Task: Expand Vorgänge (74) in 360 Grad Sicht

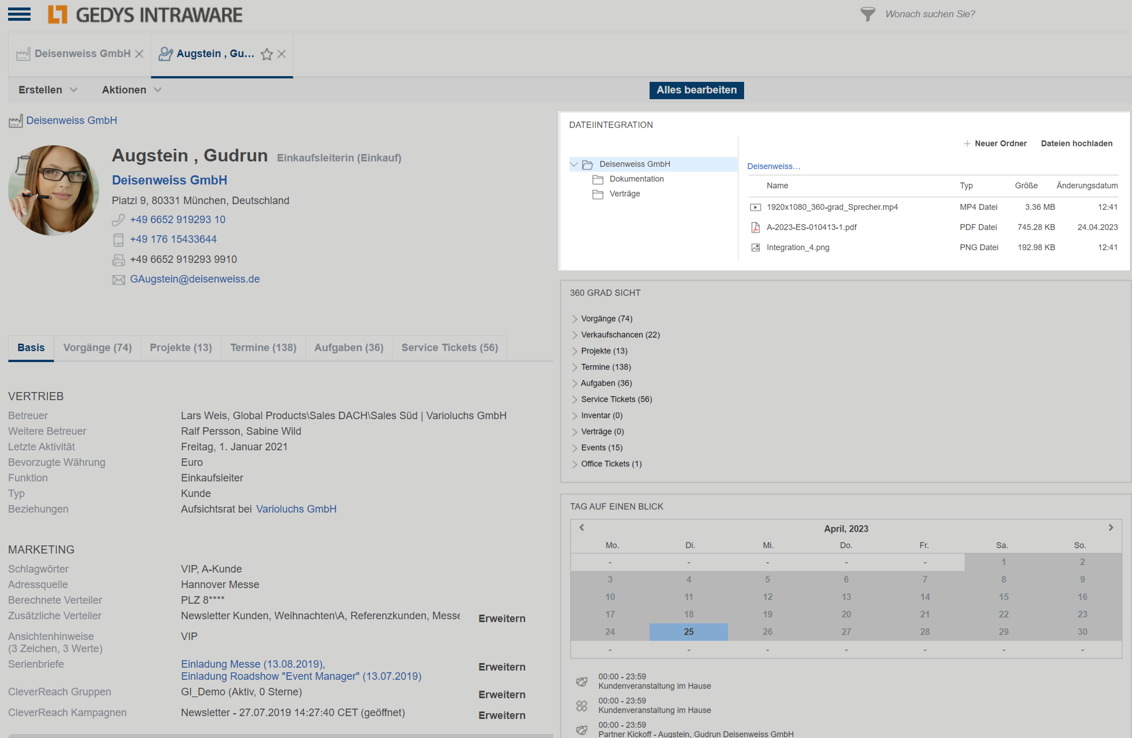Action: [575, 319]
